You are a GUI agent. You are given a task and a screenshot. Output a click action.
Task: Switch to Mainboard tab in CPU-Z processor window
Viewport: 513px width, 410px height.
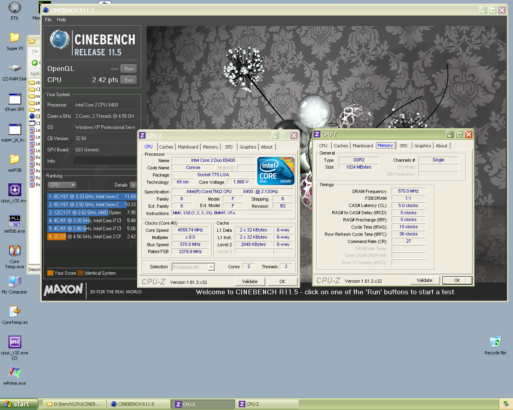(x=188, y=147)
